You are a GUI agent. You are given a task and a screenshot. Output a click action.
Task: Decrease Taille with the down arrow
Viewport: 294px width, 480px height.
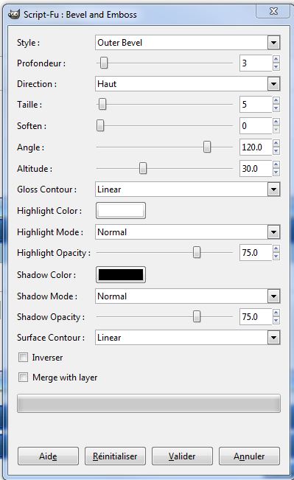tap(276, 108)
